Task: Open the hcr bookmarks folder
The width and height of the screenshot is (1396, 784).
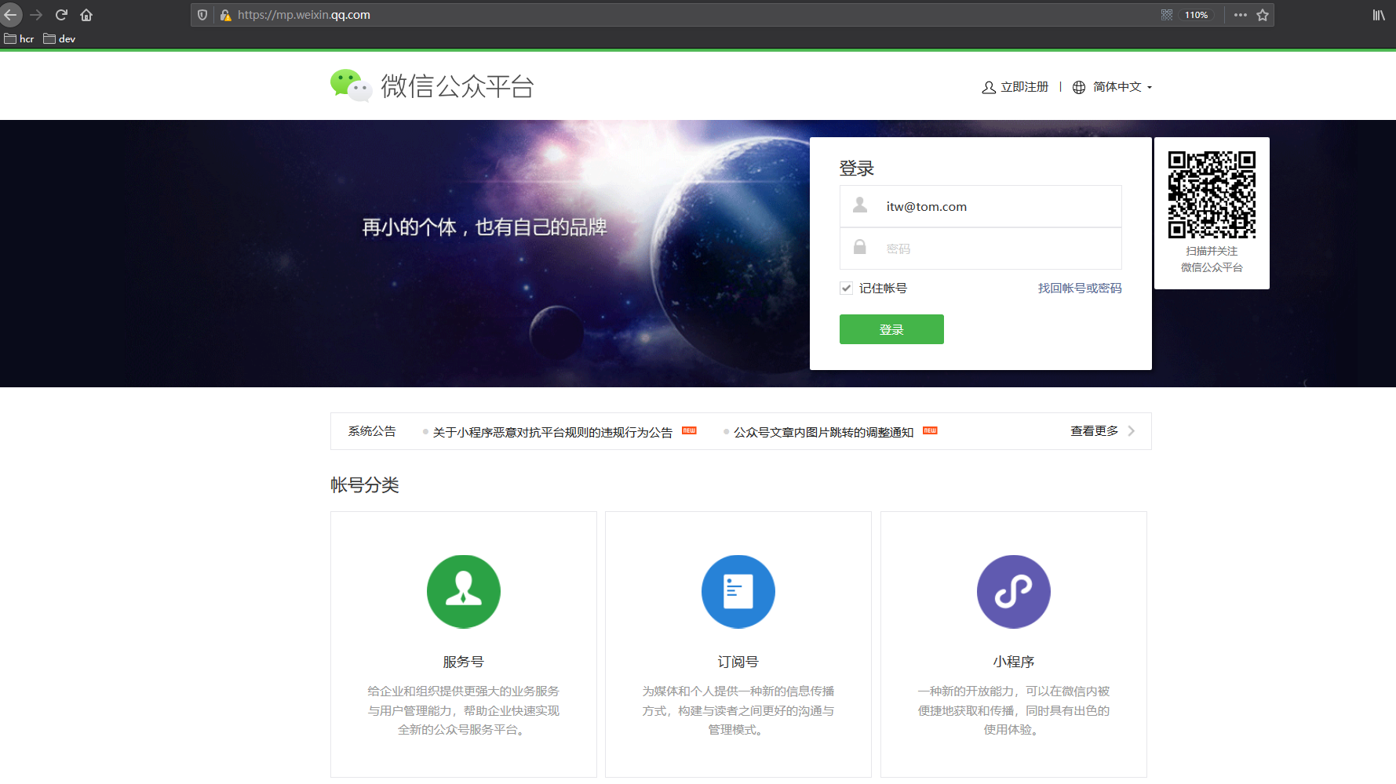Action: [19, 38]
